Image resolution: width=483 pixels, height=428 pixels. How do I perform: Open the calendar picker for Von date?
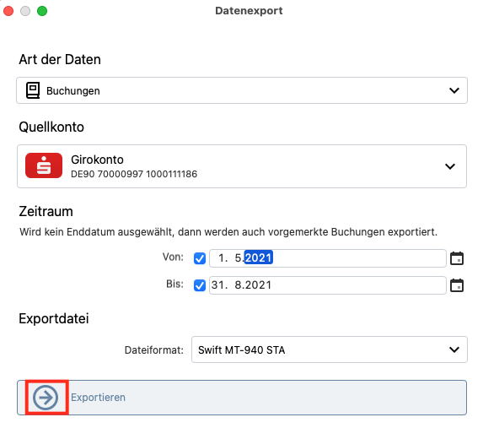pos(457,258)
